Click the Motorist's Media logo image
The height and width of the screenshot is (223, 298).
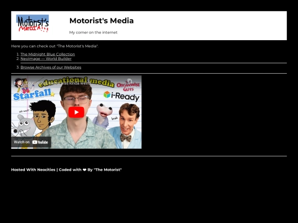[33, 23]
